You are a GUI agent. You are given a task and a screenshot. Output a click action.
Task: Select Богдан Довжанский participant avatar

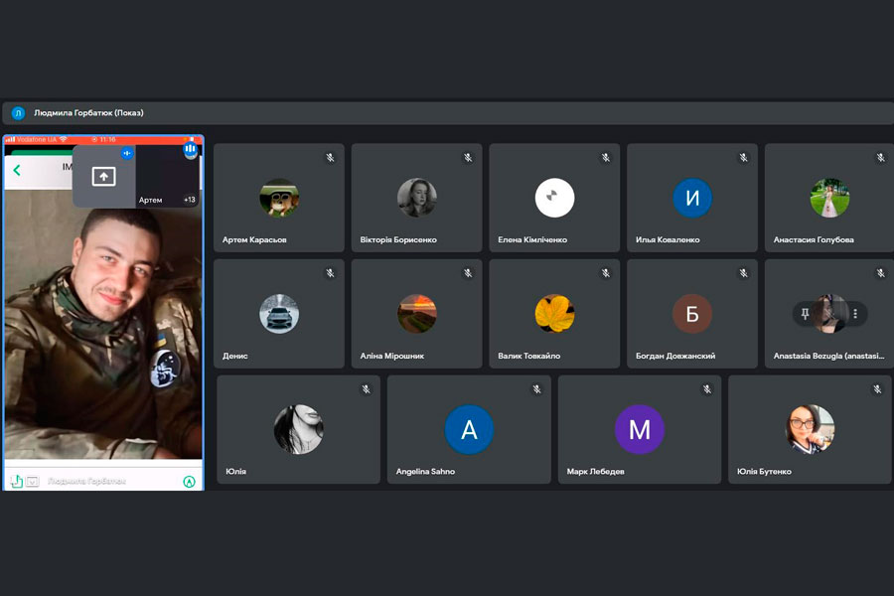(x=692, y=314)
